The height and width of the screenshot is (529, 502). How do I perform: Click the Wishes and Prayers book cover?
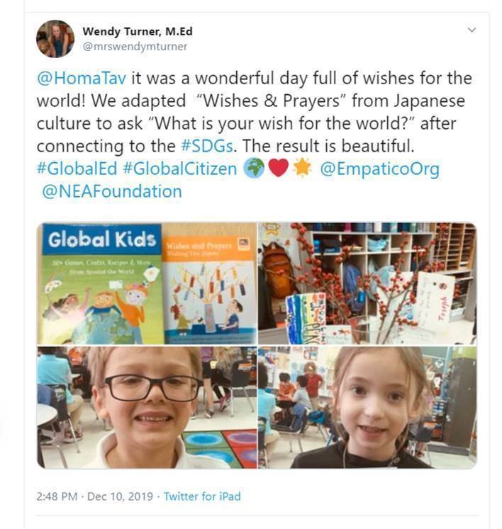(x=210, y=288)
